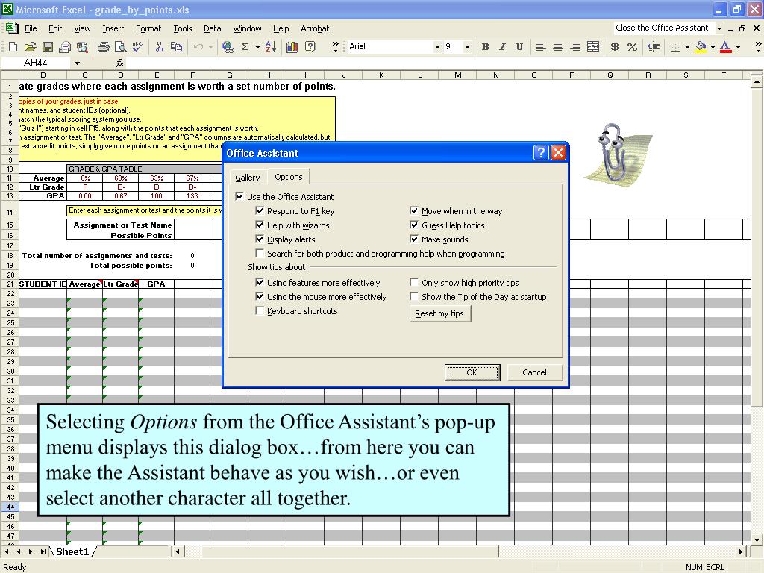Open the Chart Wizard icon
Image resolution: width=764 pixels, height=573 pixels.
coord(292,47)
